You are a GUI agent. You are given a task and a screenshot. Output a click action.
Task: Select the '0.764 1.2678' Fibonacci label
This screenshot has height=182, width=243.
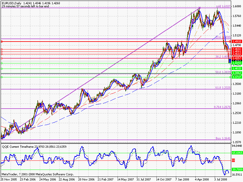tap(222, 107)
